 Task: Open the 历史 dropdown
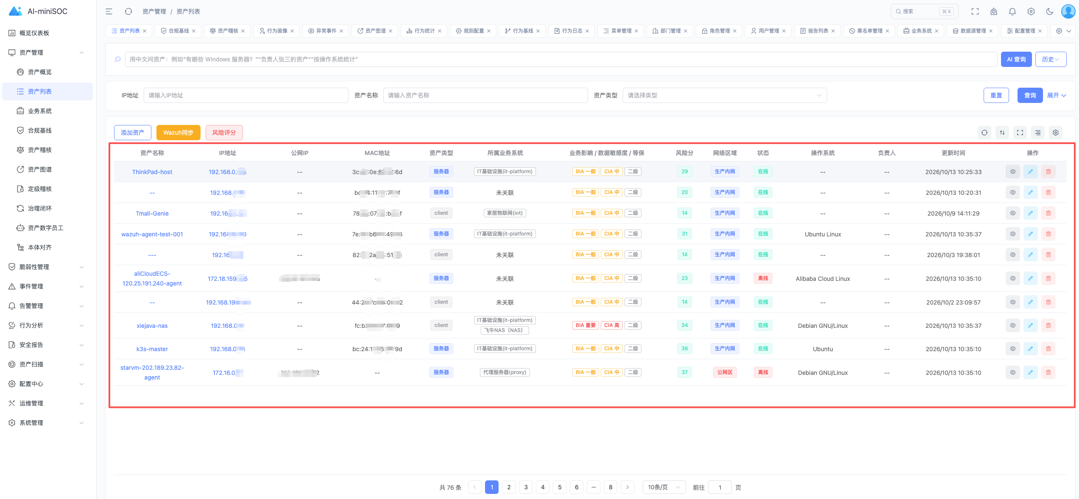[x=1051, y=59]
